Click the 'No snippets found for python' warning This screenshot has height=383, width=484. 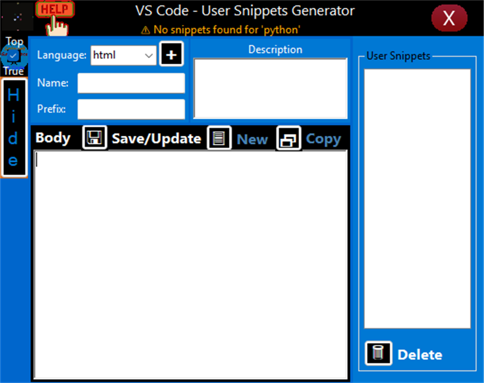coord(221,30)
